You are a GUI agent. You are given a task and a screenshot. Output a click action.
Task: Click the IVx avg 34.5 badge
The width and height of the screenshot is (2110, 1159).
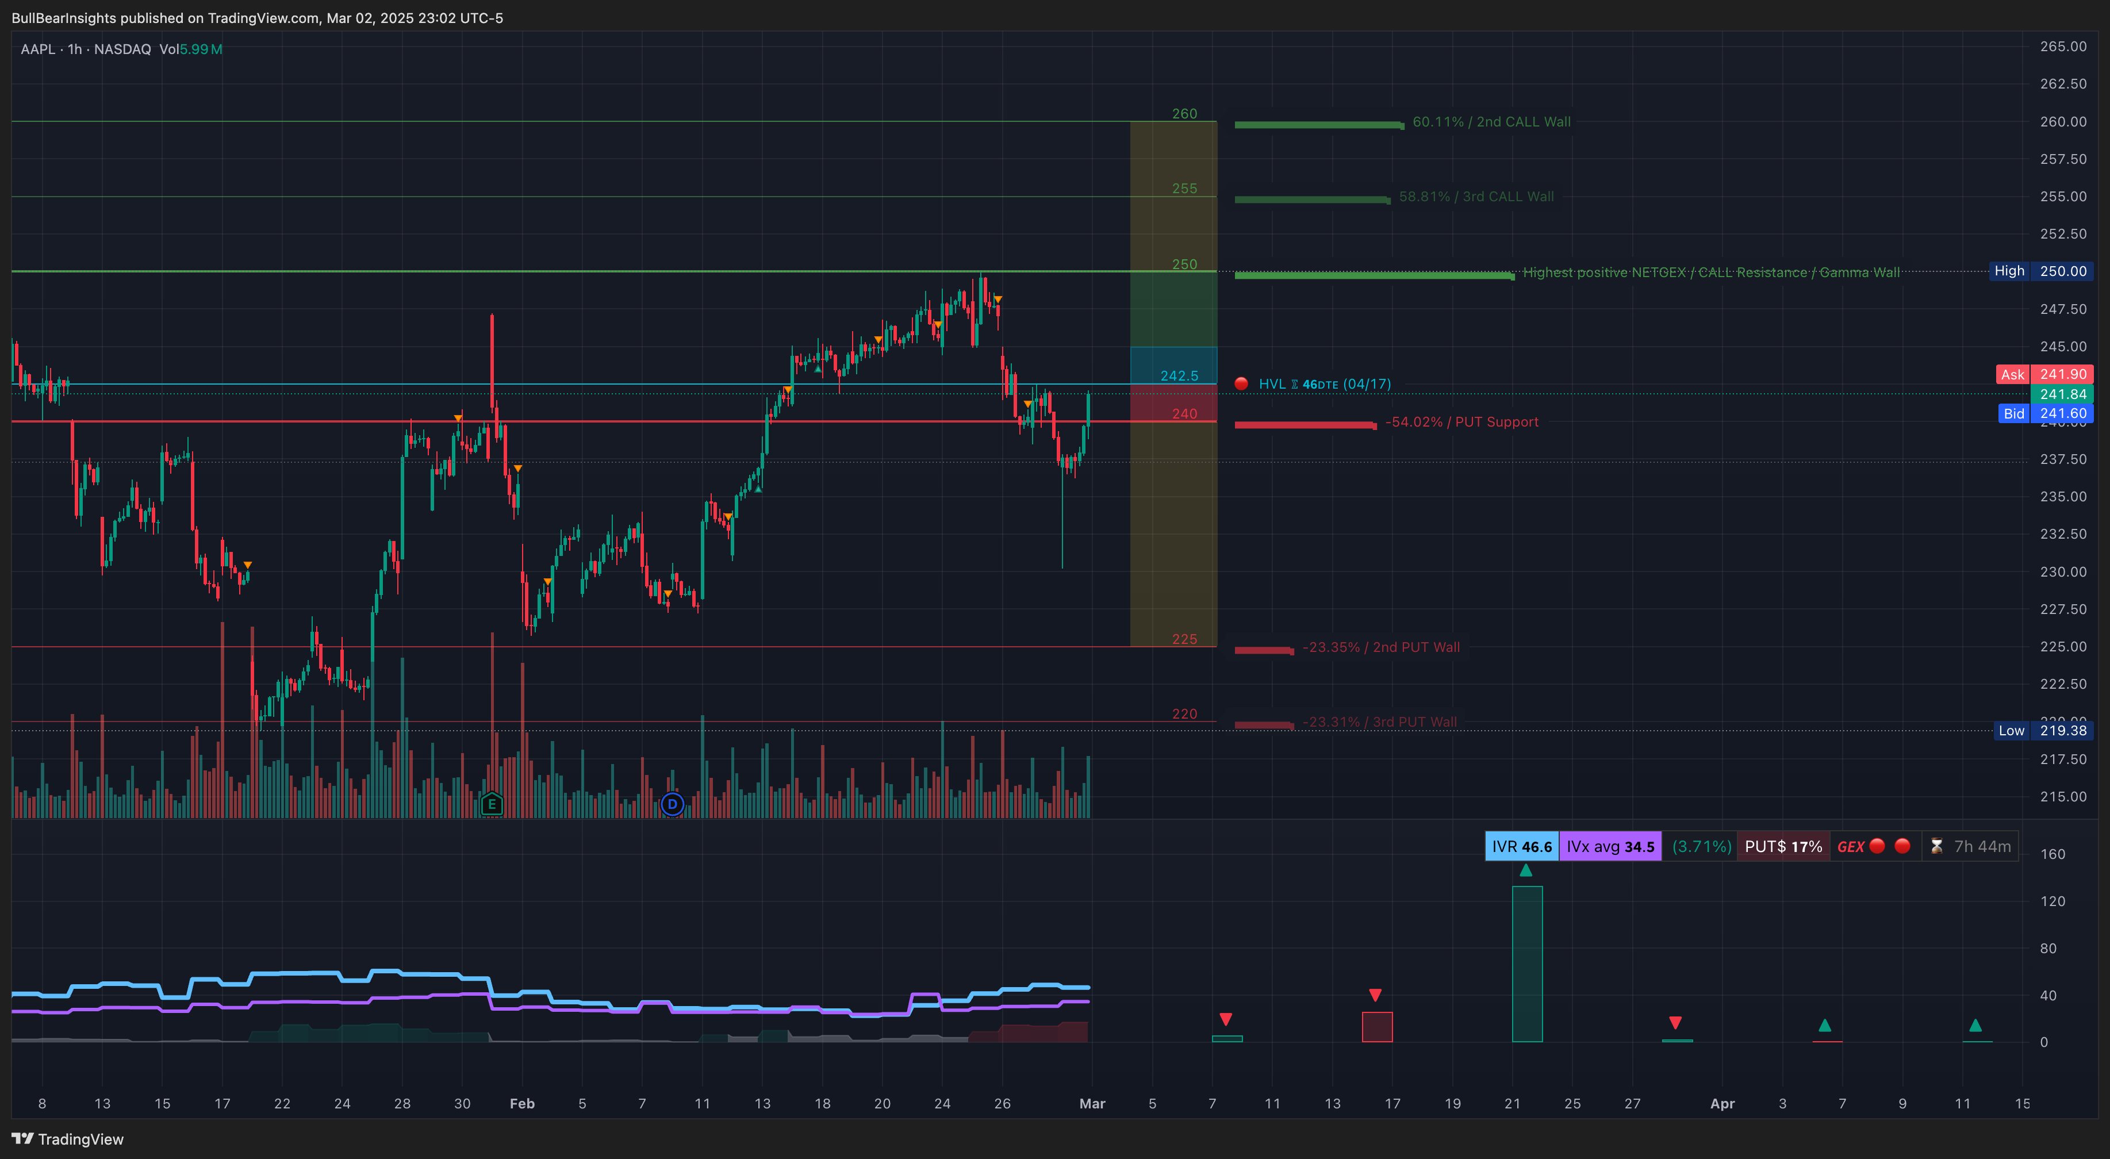click(x=1610, y=846)
